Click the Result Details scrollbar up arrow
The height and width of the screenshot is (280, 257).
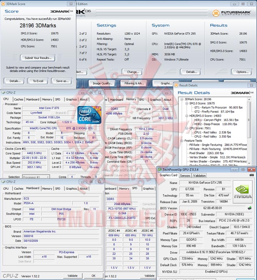pyautogui.click(x=249, y=100)
